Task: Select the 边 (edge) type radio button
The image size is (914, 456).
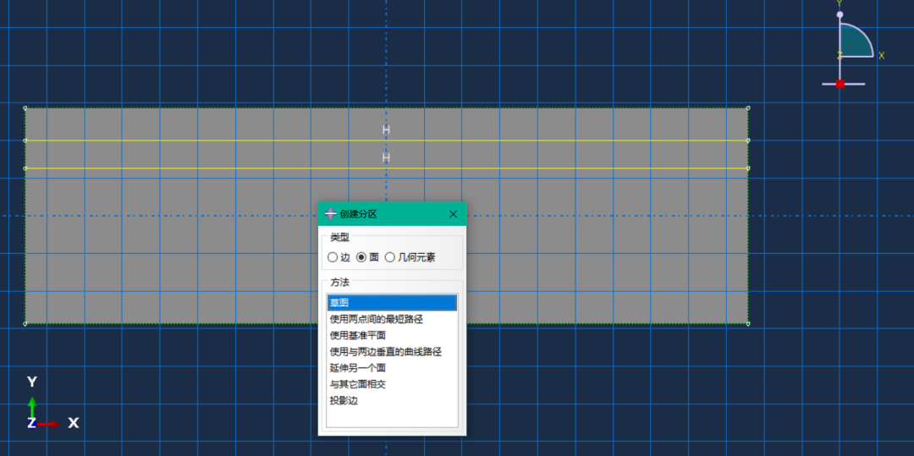Action: pos(333,257)
